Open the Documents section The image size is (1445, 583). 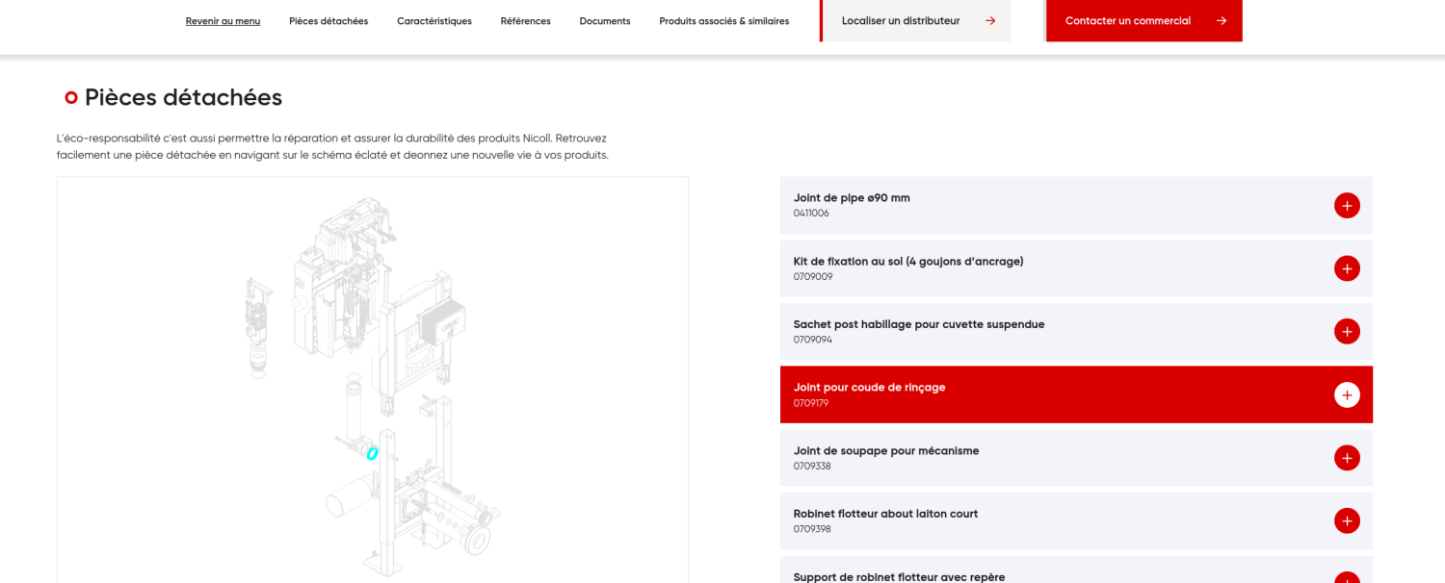[605, 21]
